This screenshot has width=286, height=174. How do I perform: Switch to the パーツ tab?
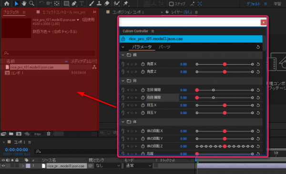pos(164,47)
